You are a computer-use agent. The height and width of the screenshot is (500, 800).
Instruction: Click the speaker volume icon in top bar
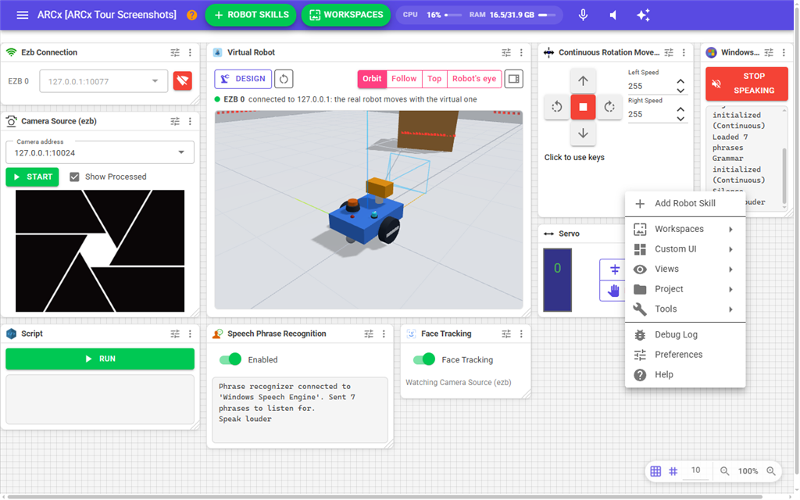pyautogui.click(x=613, y=15)
